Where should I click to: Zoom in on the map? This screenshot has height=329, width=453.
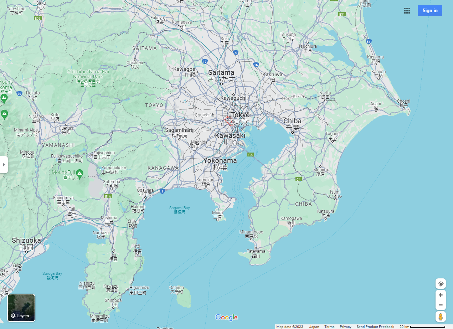(x=441, y=295)
